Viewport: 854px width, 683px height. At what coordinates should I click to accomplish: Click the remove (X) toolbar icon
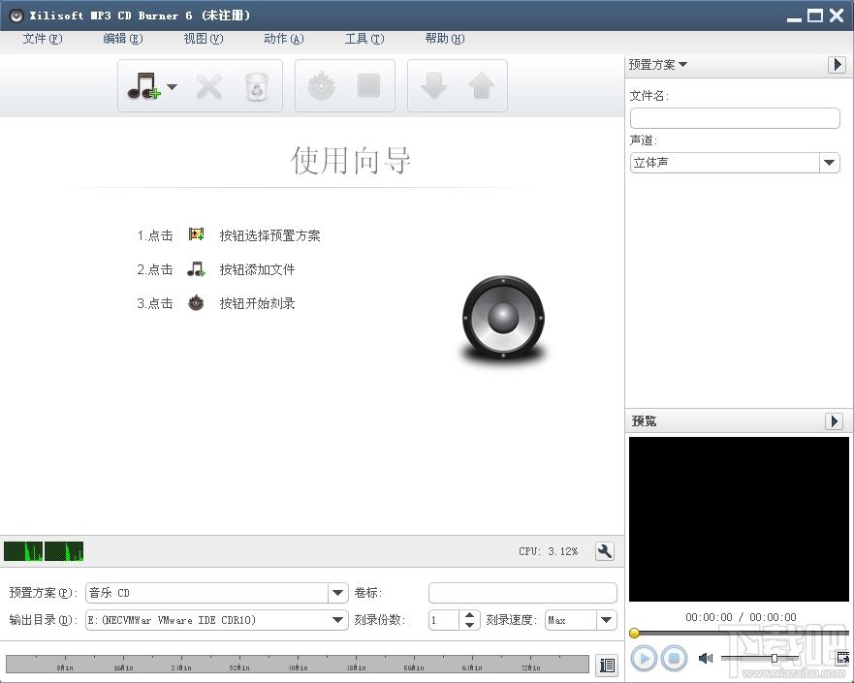(x=209, y=86)
